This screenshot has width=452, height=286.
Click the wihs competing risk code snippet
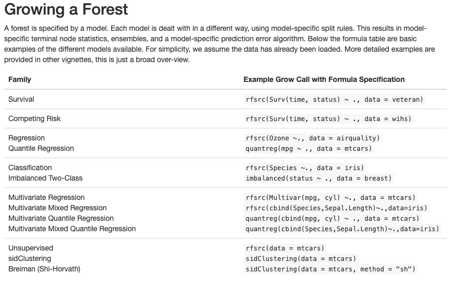point(328,118)
